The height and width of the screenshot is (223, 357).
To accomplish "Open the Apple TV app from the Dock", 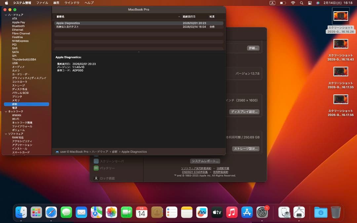I will (217, 212).
